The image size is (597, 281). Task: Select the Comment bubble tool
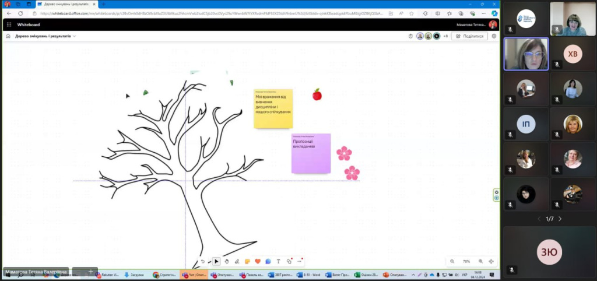tap(268, 261)
